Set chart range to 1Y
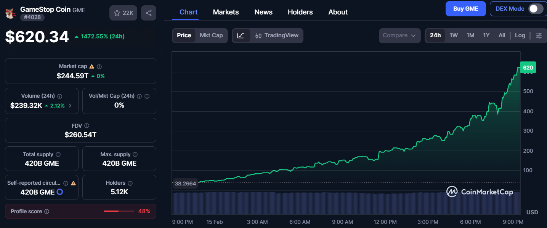This screenshot has height=228, width=547. 486,35
